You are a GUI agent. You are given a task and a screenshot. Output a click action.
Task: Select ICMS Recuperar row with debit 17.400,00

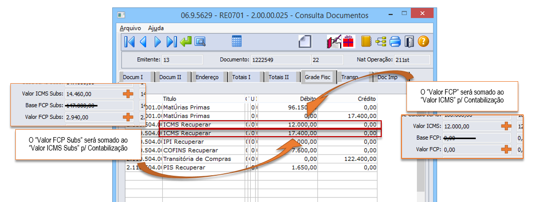251,133
